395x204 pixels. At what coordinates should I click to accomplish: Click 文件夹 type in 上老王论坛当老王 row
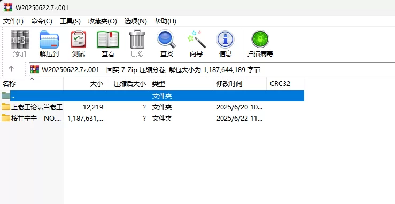tap(162, 107)
